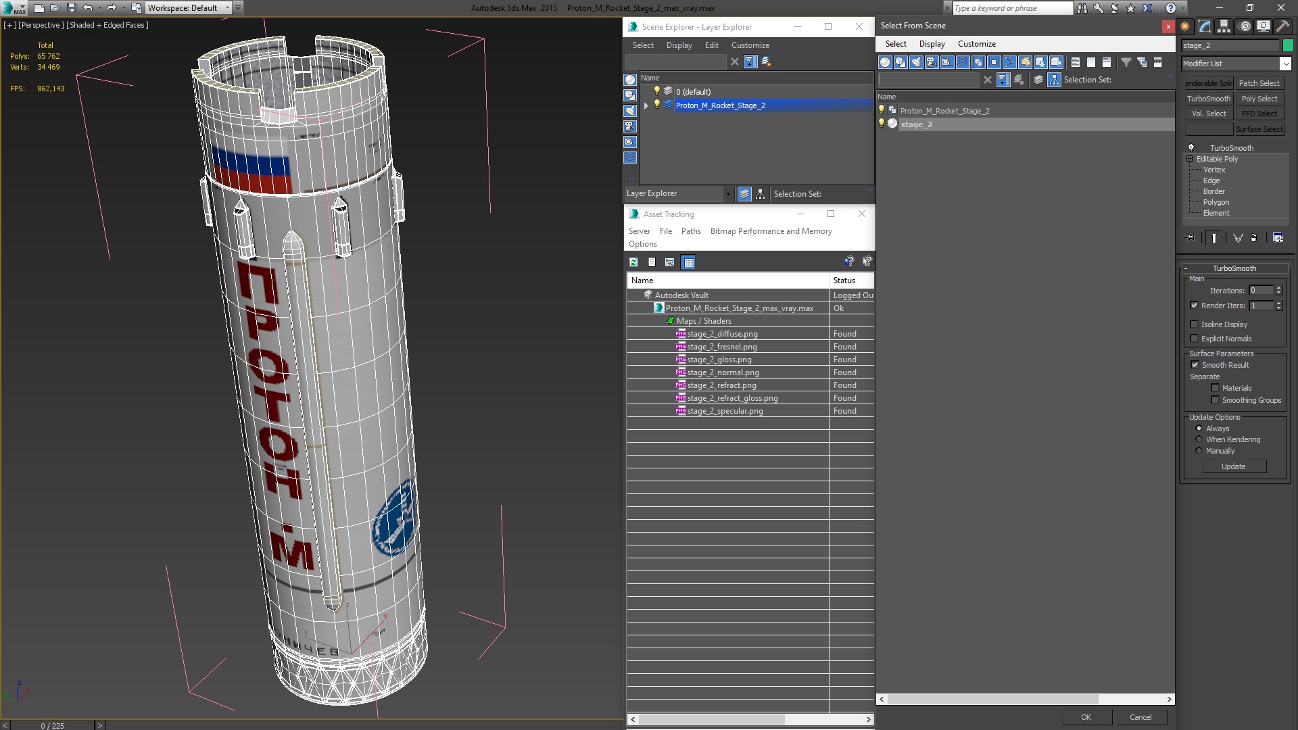The height and width of the screenshot is (730, 1298).
Task: Switch to Modify panel icon
Action: tap(1205, 26)
